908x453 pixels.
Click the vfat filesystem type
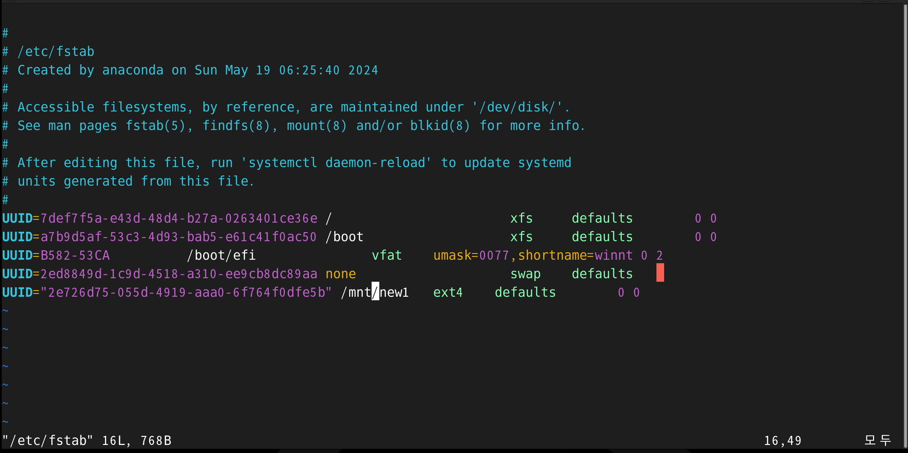387,255
